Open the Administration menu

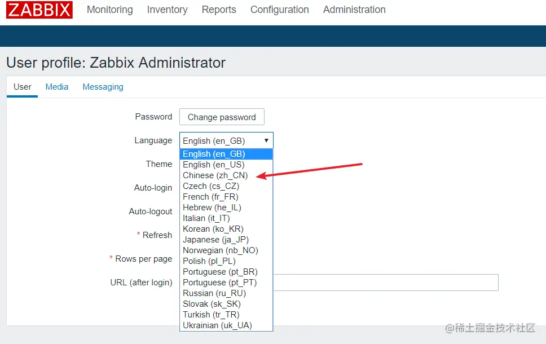tap(354, 10)
